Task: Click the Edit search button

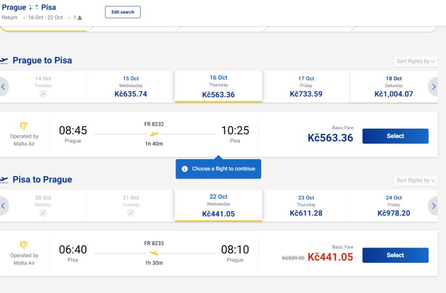Action: tap(123, 12)
